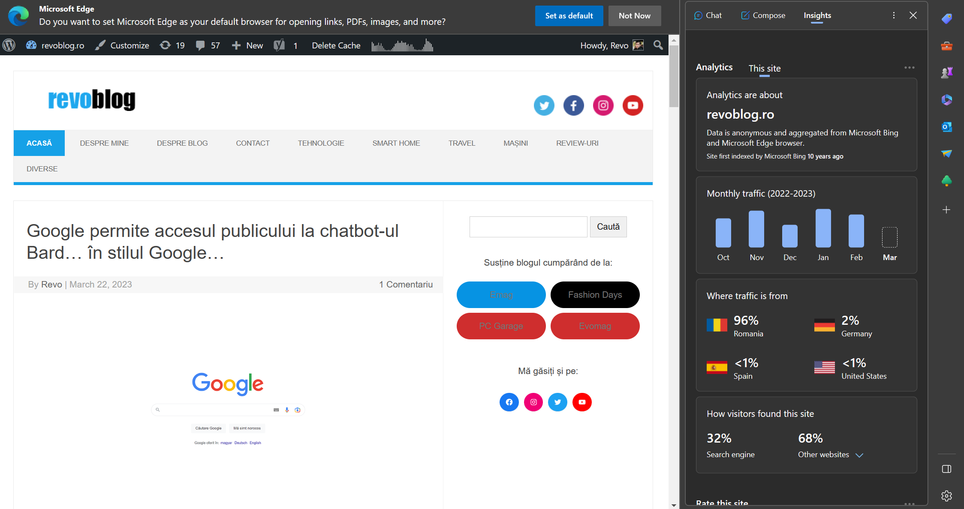Click the Evomag button
964x509 pixels.
[x=595, y=326]
